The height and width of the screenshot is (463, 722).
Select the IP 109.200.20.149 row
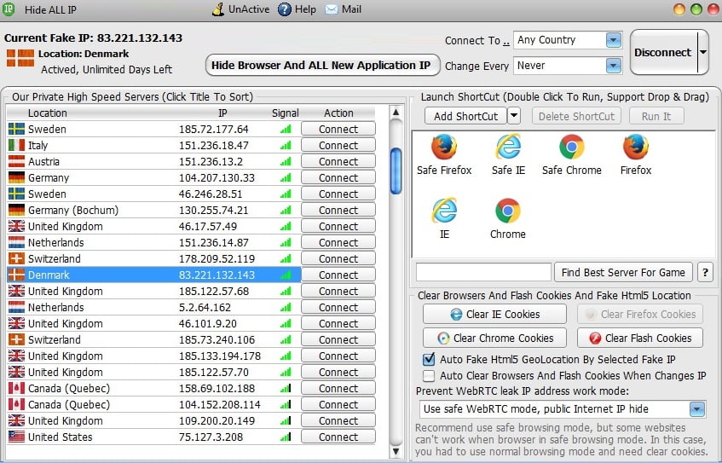[x=154, y=420]
